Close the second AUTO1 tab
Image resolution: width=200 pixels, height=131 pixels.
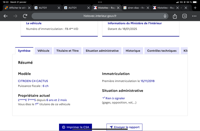coord(88,8)
